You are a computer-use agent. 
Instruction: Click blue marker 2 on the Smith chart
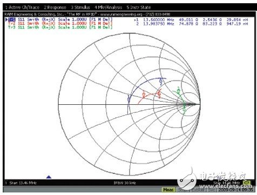click(161, 82)
